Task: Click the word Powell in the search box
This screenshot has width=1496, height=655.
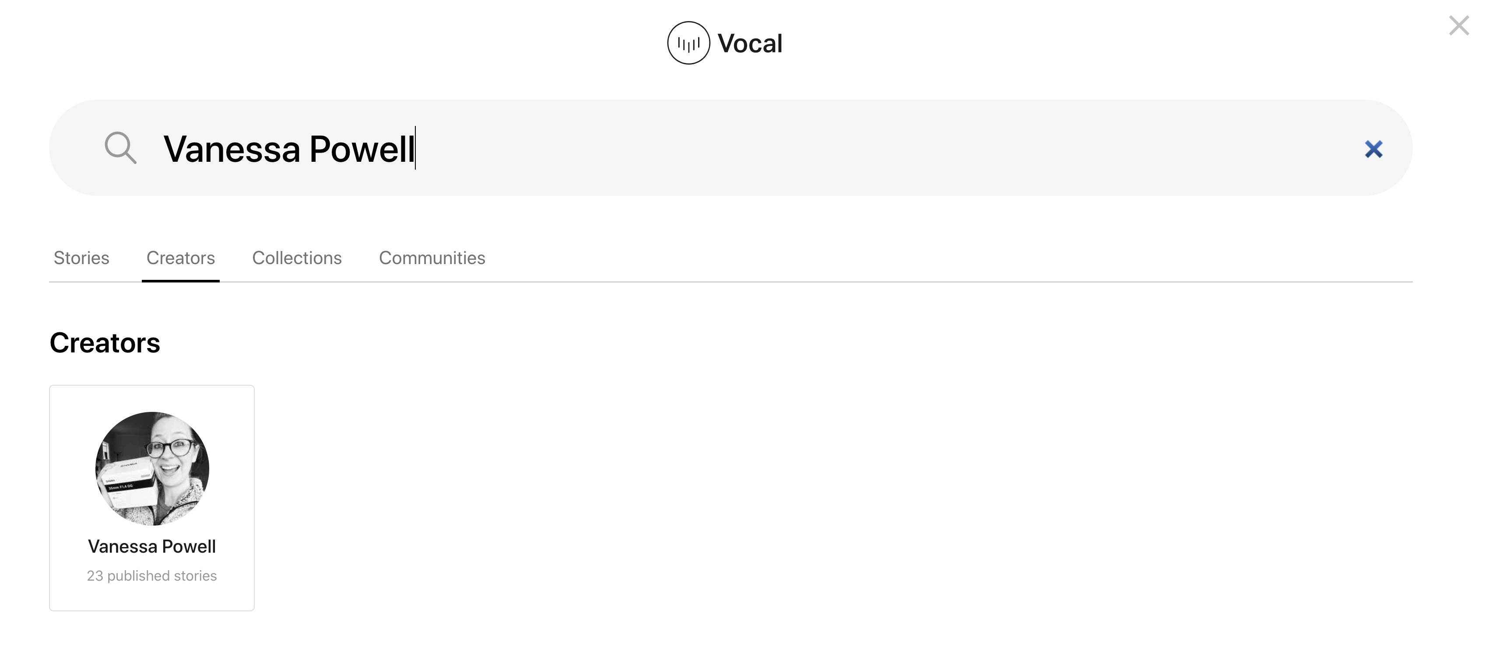Action: (x=362, y=149)
